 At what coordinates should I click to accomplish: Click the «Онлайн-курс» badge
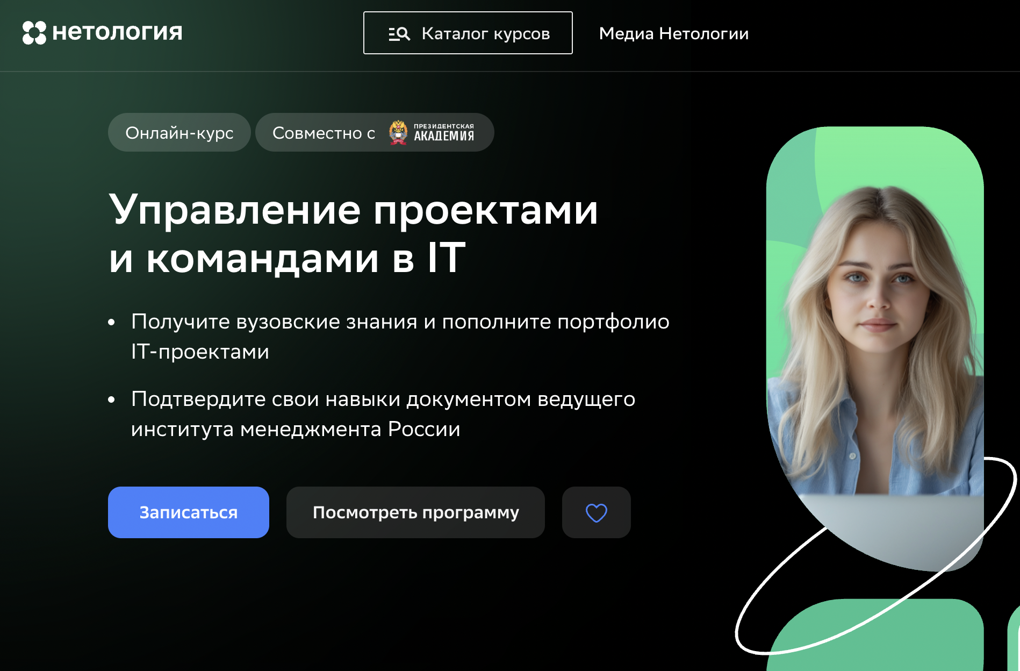coord(179,133)
